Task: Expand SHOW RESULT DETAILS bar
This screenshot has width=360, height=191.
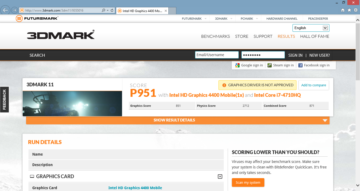Action: pyautogui.click(x=178, y=120)
